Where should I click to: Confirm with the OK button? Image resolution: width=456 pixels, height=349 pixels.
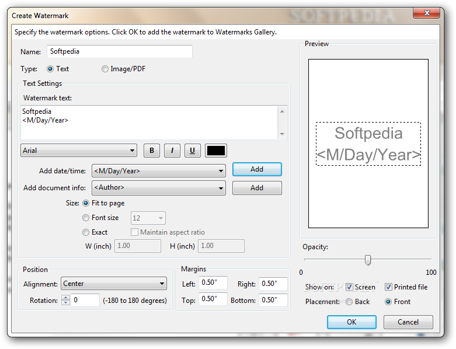tap(351, 322)
